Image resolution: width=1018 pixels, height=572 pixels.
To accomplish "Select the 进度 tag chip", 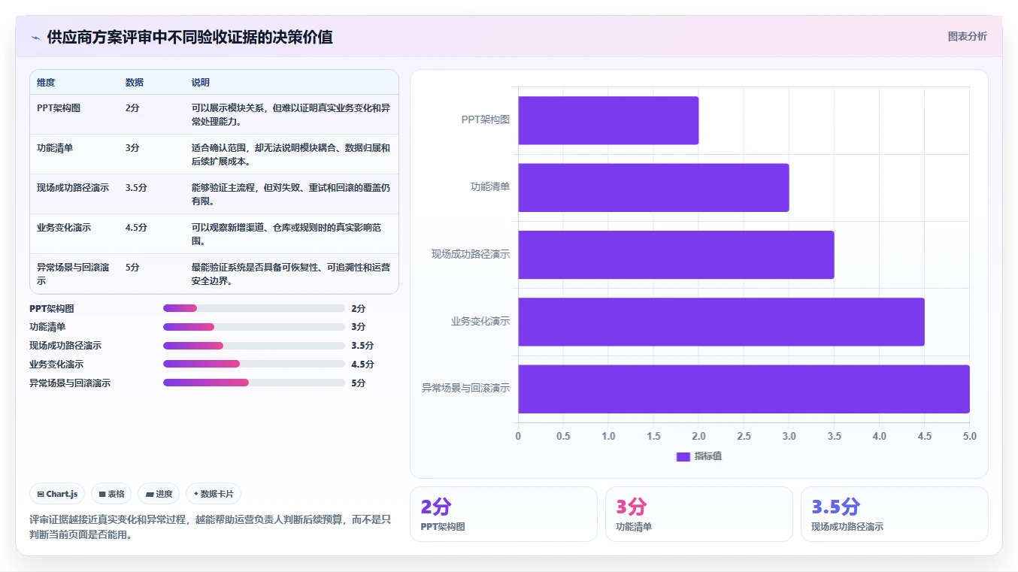I will 159,494.
